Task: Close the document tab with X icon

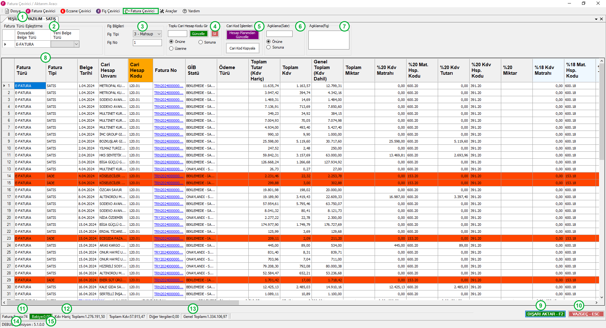Action: point(601,19)
